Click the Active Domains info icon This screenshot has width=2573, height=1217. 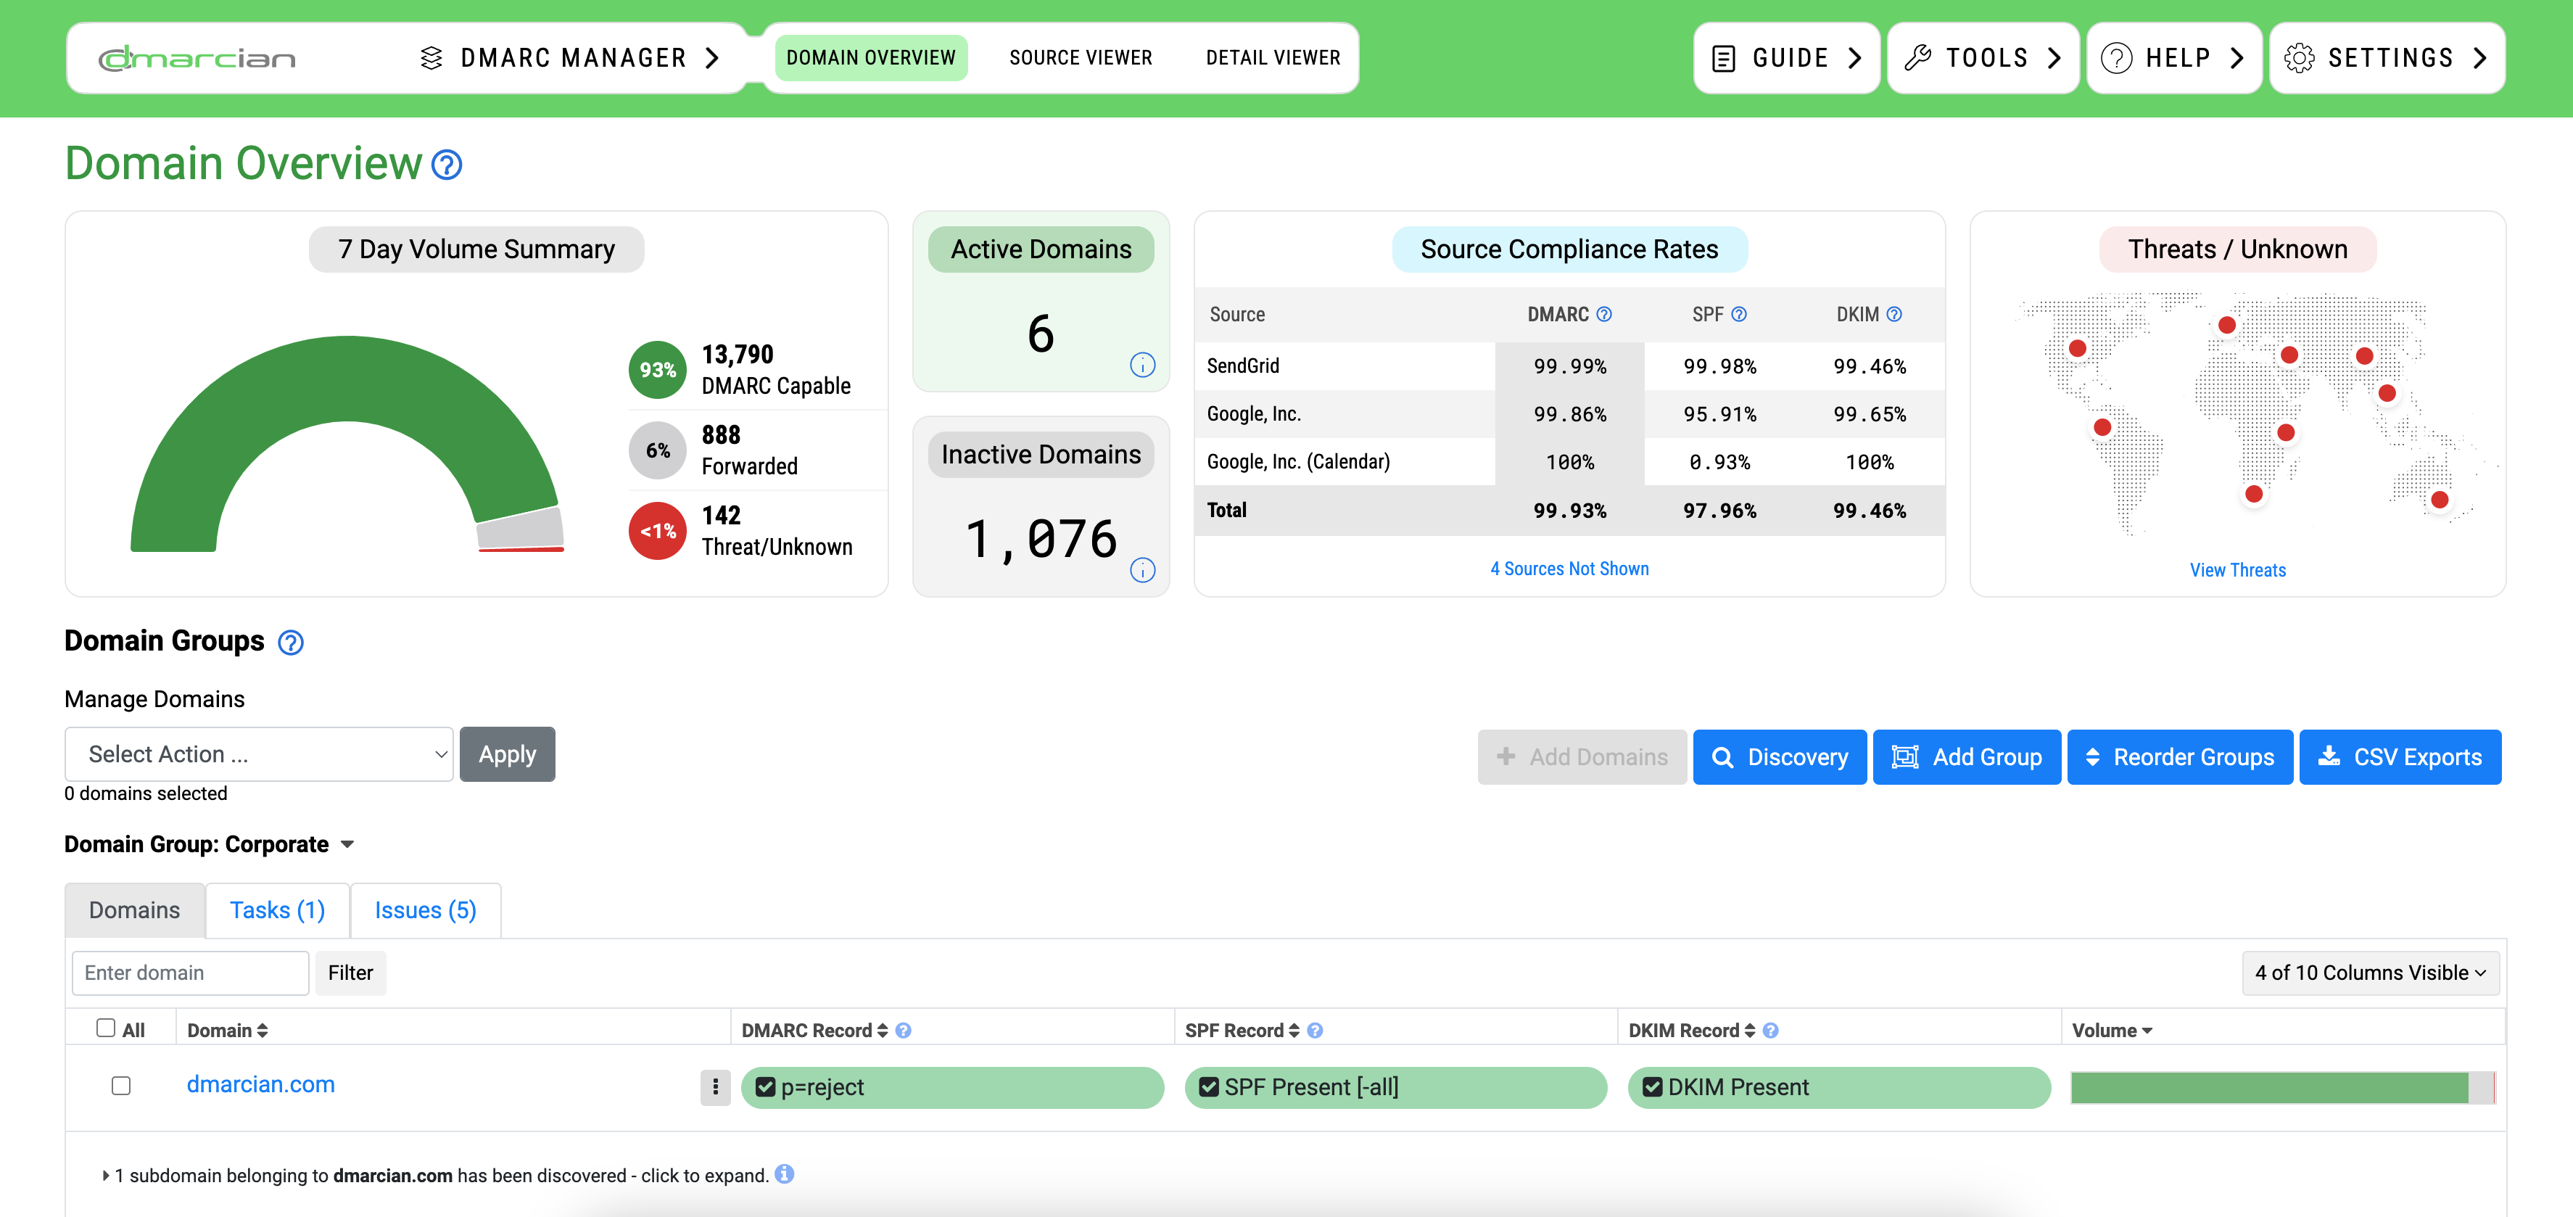(x=1141, y=365)
